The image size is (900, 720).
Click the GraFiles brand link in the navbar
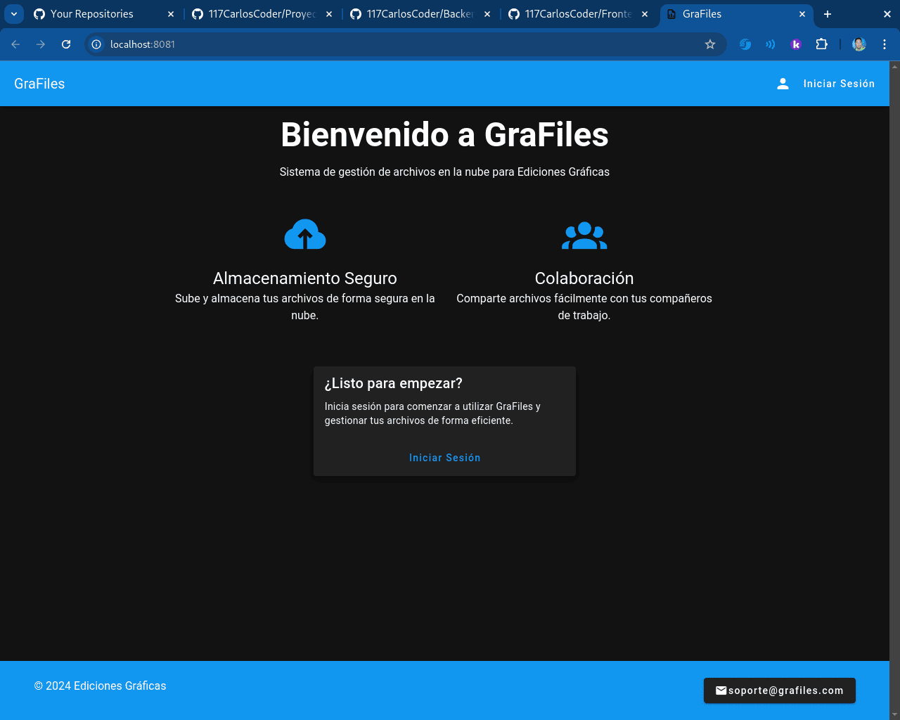39,83
